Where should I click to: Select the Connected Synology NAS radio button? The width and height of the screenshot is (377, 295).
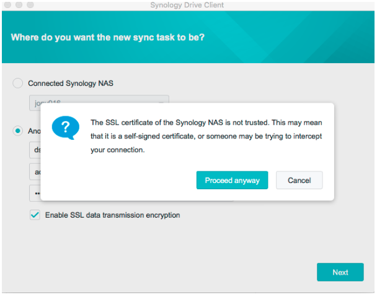(x=18, y=83)
